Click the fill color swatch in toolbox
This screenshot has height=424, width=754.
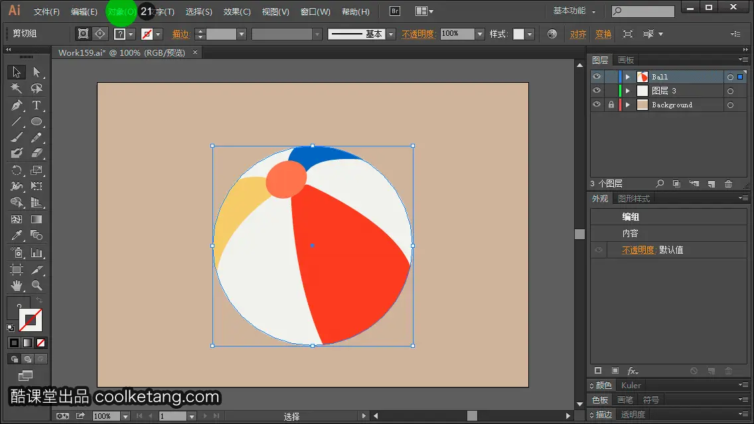tap(17, 308)
